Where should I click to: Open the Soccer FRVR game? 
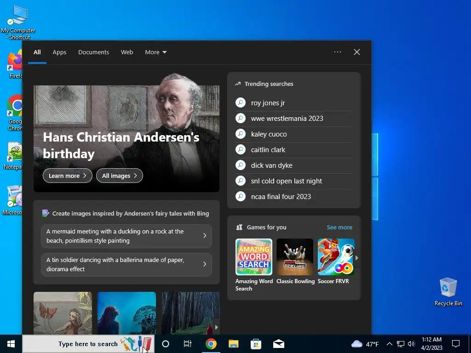pos(336,262)
